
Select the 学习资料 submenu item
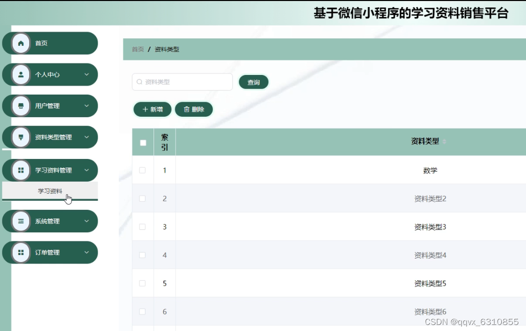(x=50, y=190)
